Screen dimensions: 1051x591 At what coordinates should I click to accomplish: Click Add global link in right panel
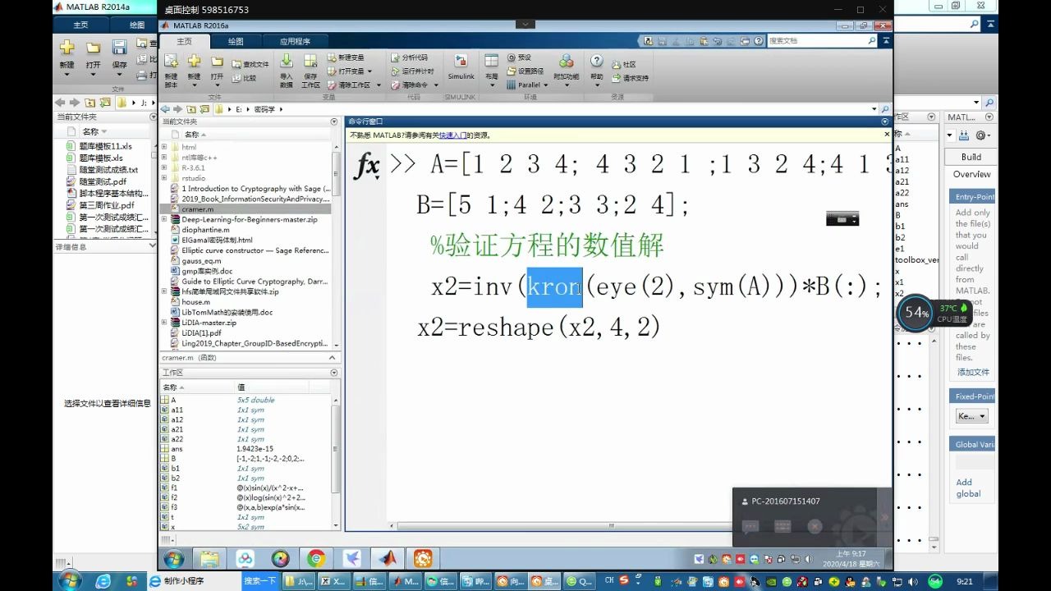pos(968,488)
